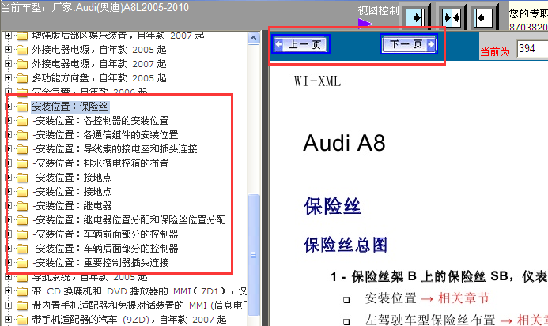Click the current page number field showing 394

point(532,48)
